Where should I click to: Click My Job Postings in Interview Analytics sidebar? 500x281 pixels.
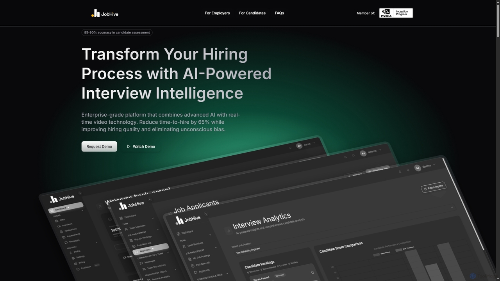(198, 257)
